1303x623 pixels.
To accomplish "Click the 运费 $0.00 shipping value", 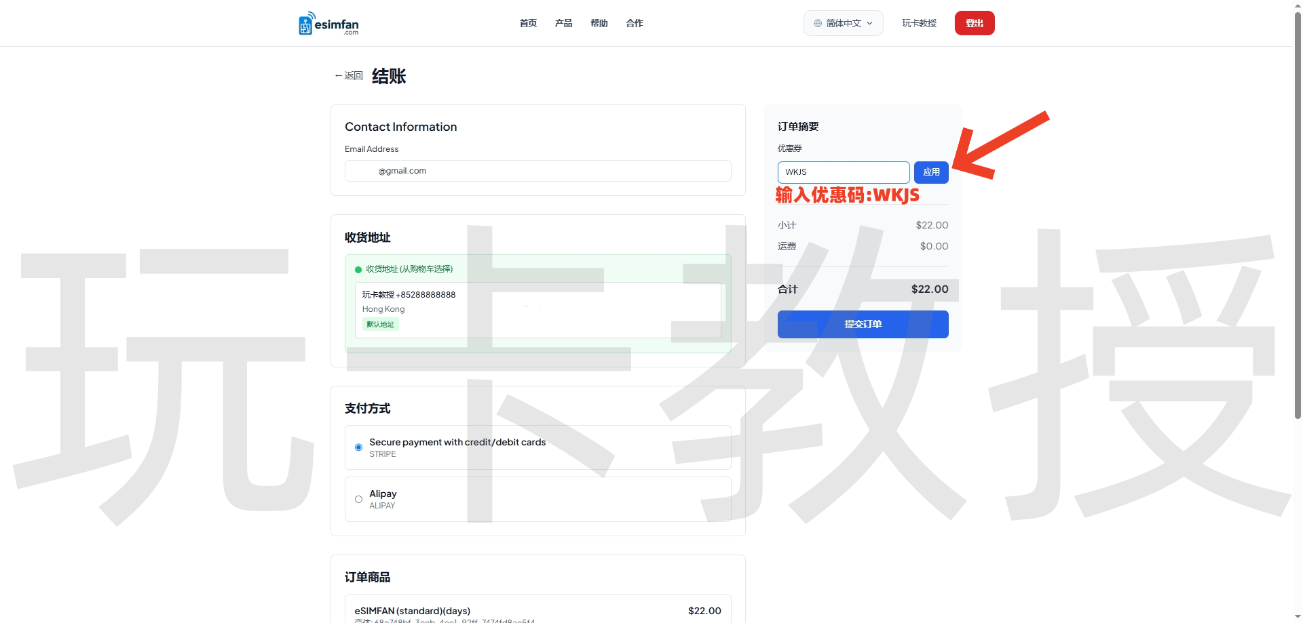I will [x=934, y=246].
